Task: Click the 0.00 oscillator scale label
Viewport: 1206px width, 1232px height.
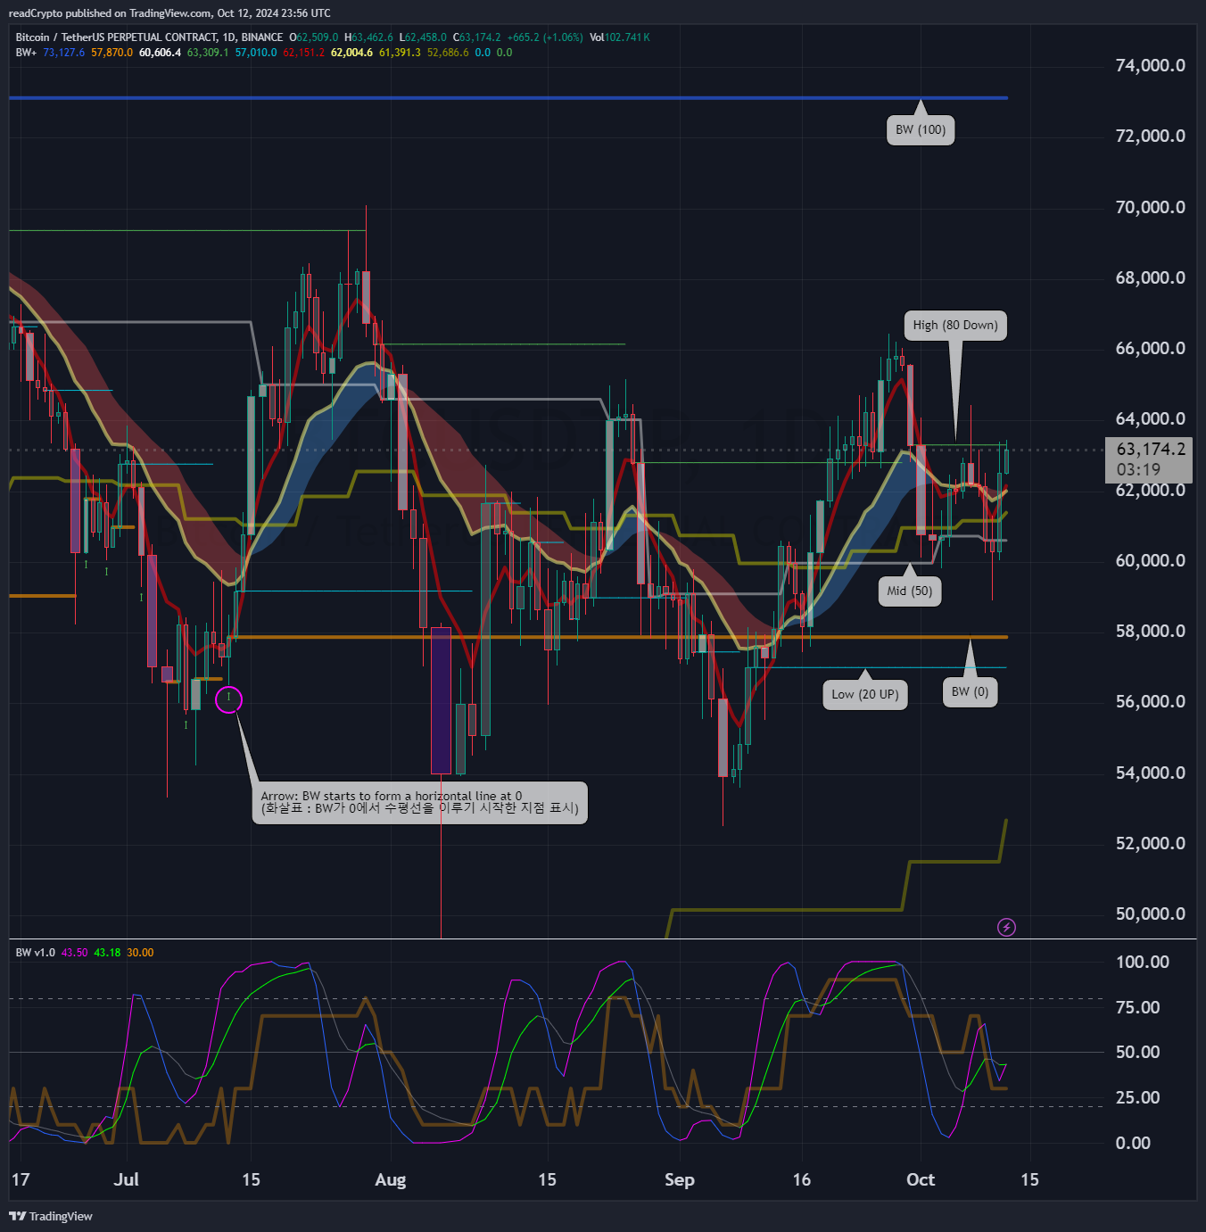Action: click(x=1133, y=1143)
